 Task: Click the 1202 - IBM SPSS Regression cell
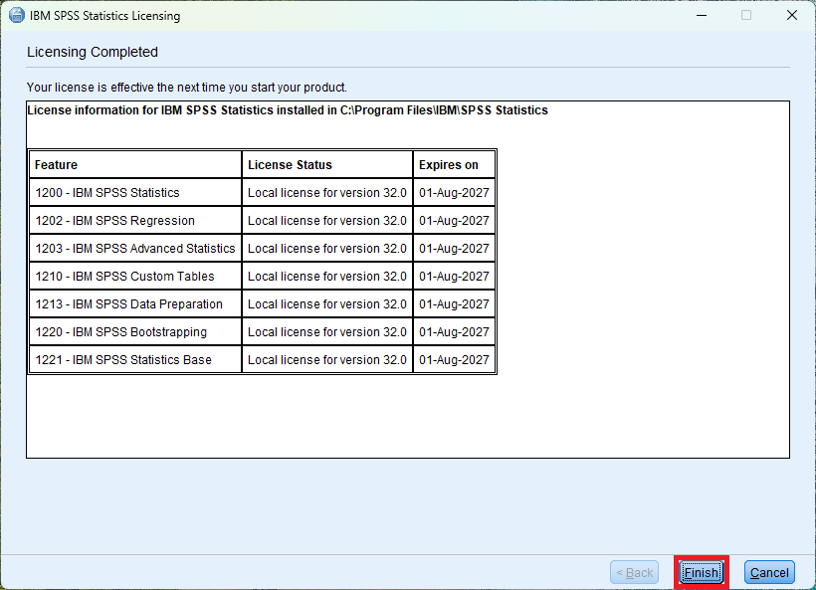point(135,221)
